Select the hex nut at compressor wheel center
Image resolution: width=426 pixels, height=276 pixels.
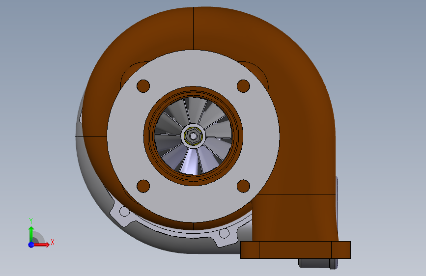tap(193, 136)
